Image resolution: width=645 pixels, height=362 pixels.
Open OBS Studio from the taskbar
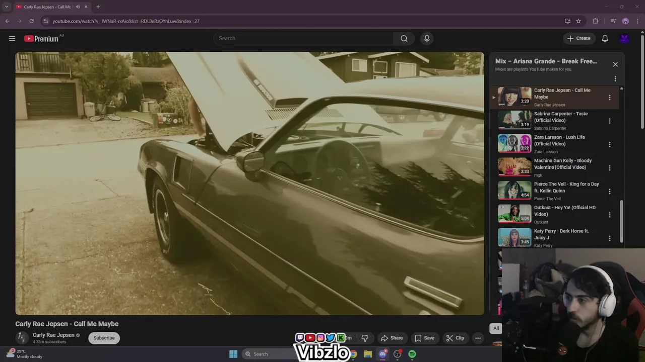[x=398, y=354]
